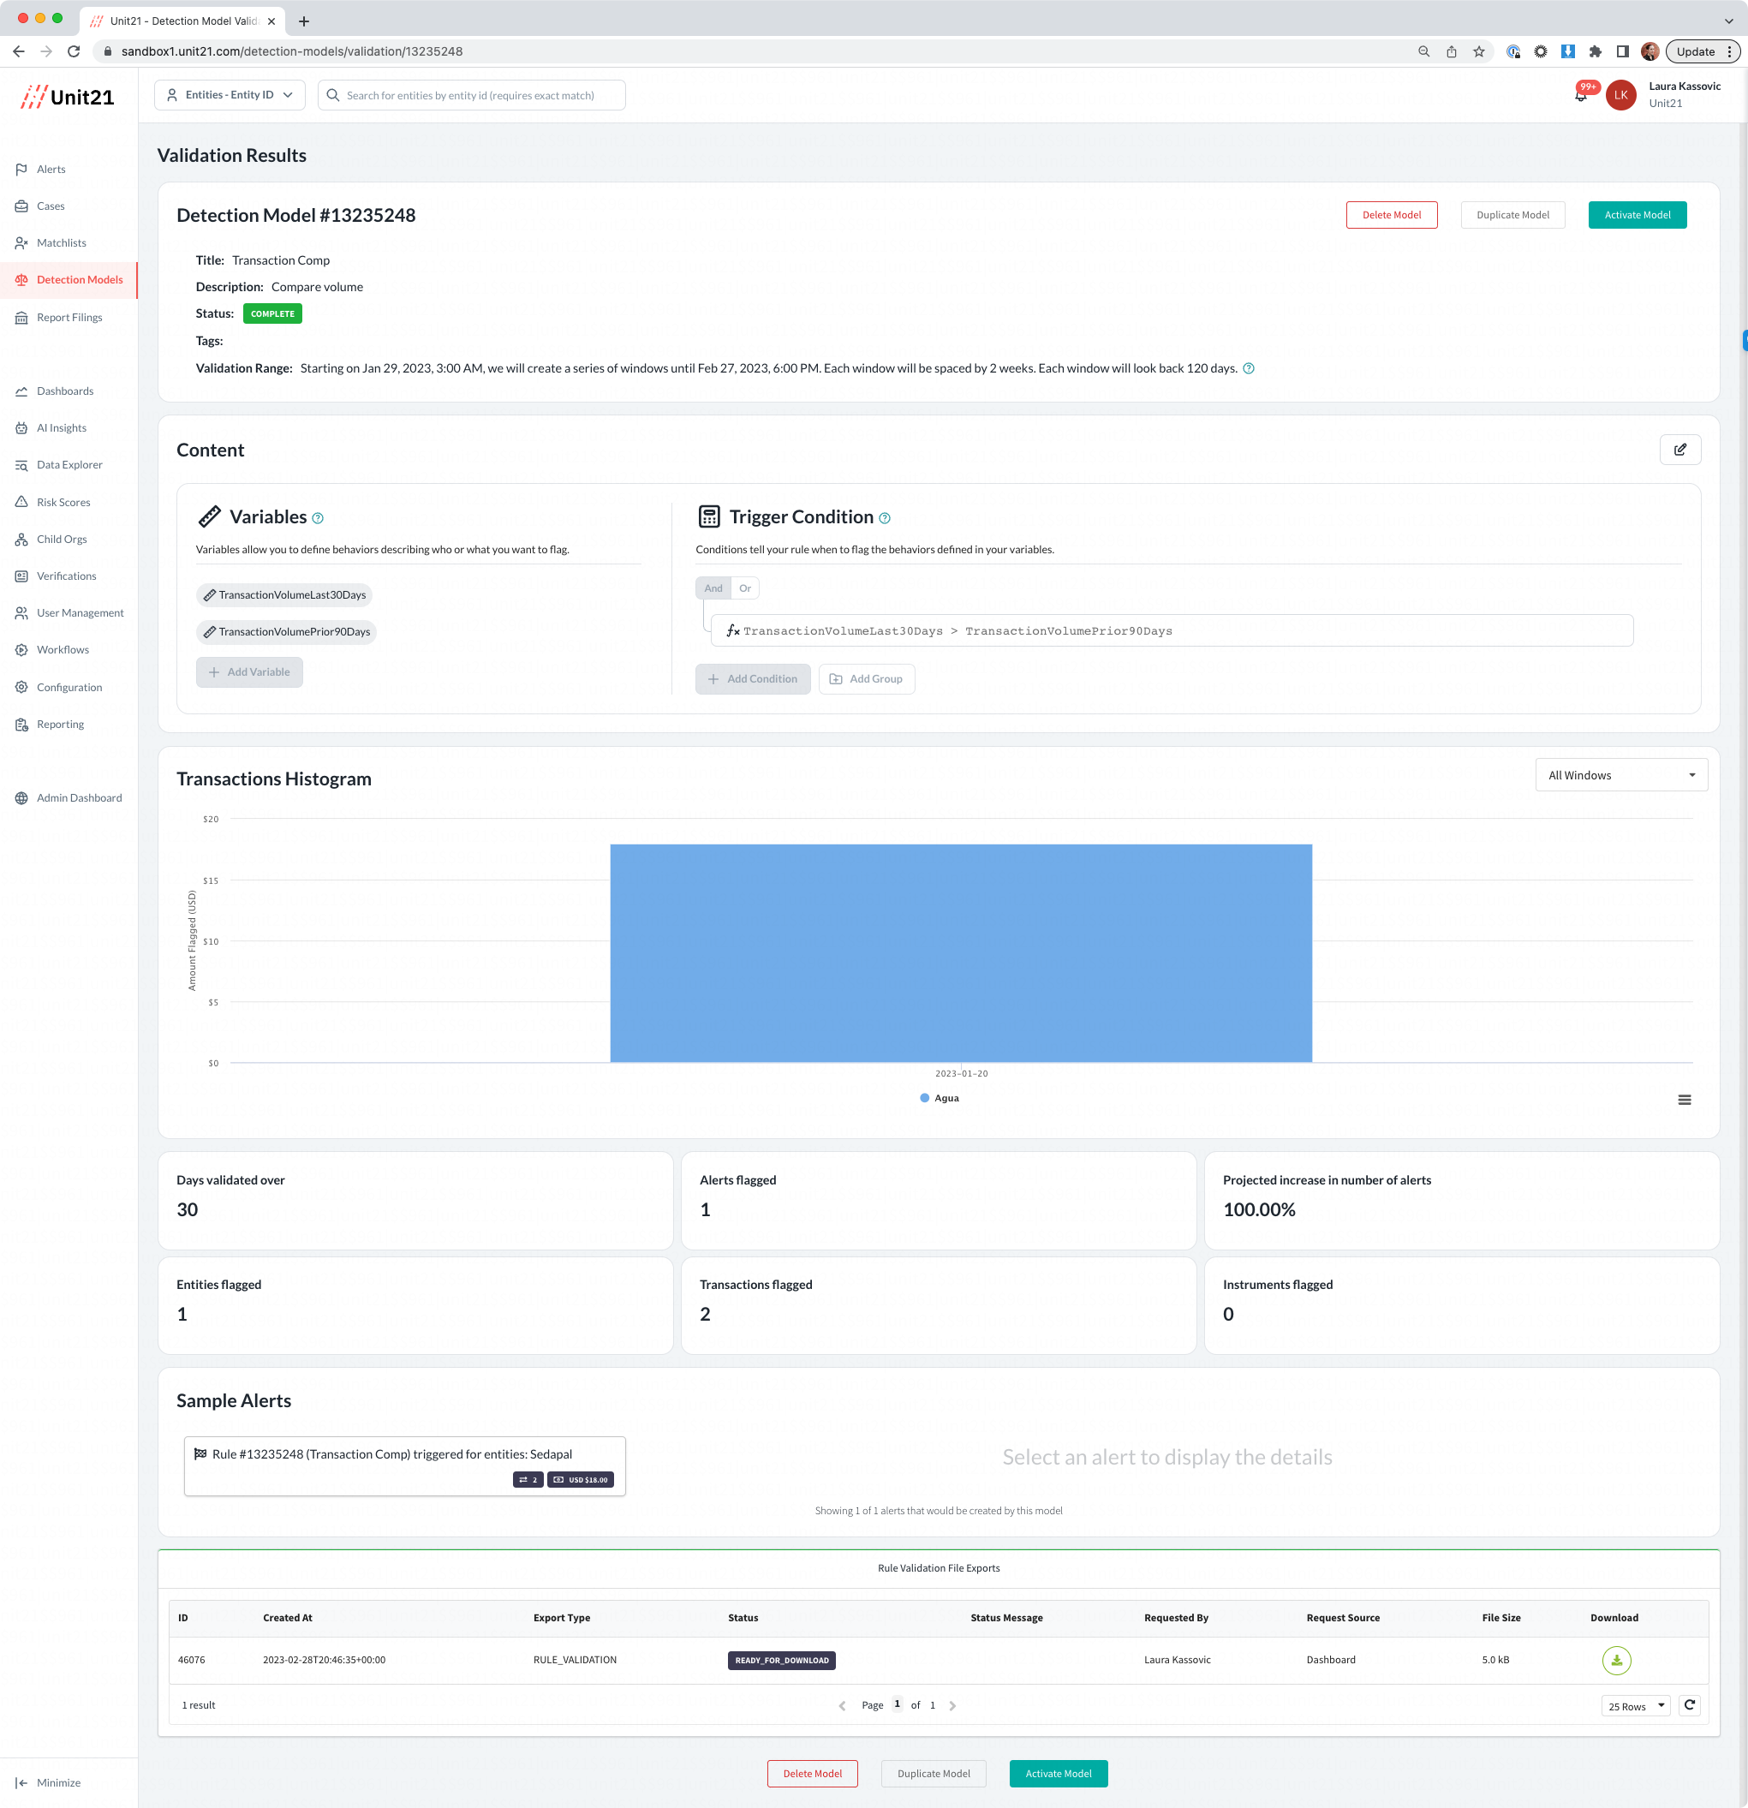Click the top Delete Model button
This screenshot has width=1748, height=1808.
(x=1391, y=215)
